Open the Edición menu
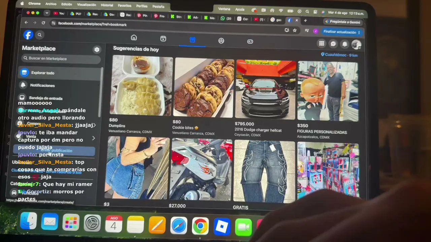This screenshot has height=242, width=431. [67, 4]
